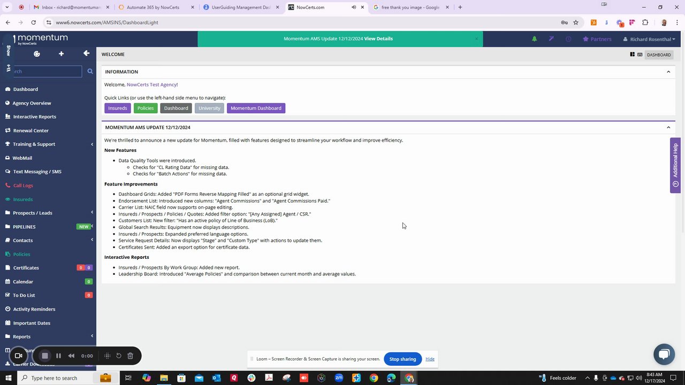This screenshot has height=385, width=685.
Task: Click View Details in the update banner
Action: (x=378, y=38)
